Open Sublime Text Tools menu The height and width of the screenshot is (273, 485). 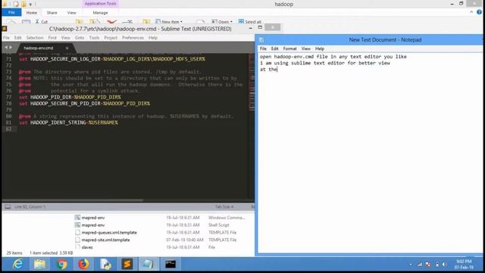click(x=94, y=38)
